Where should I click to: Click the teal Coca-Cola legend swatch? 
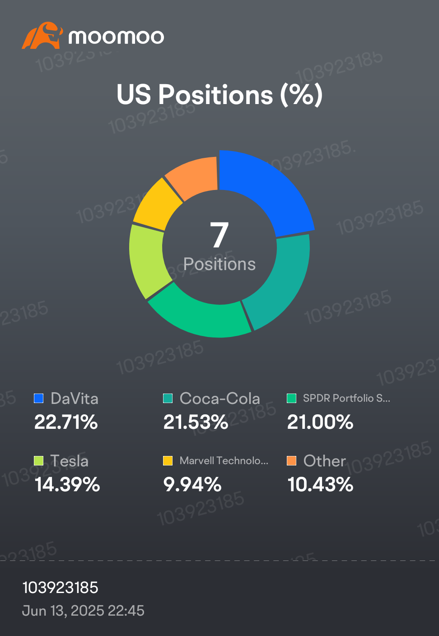coord(168,398)
